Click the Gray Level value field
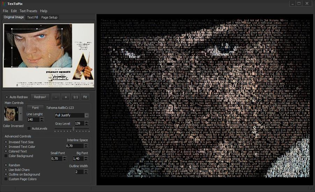The image size is (315, 192). 79,123
